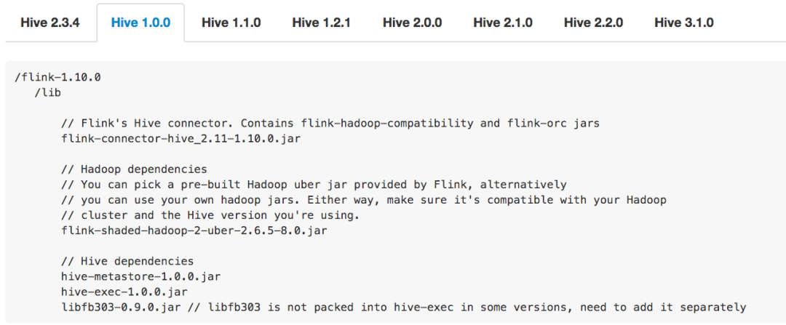
Task: Go to the Hive 2.0.0 tab
Action: tap(412, 23)
